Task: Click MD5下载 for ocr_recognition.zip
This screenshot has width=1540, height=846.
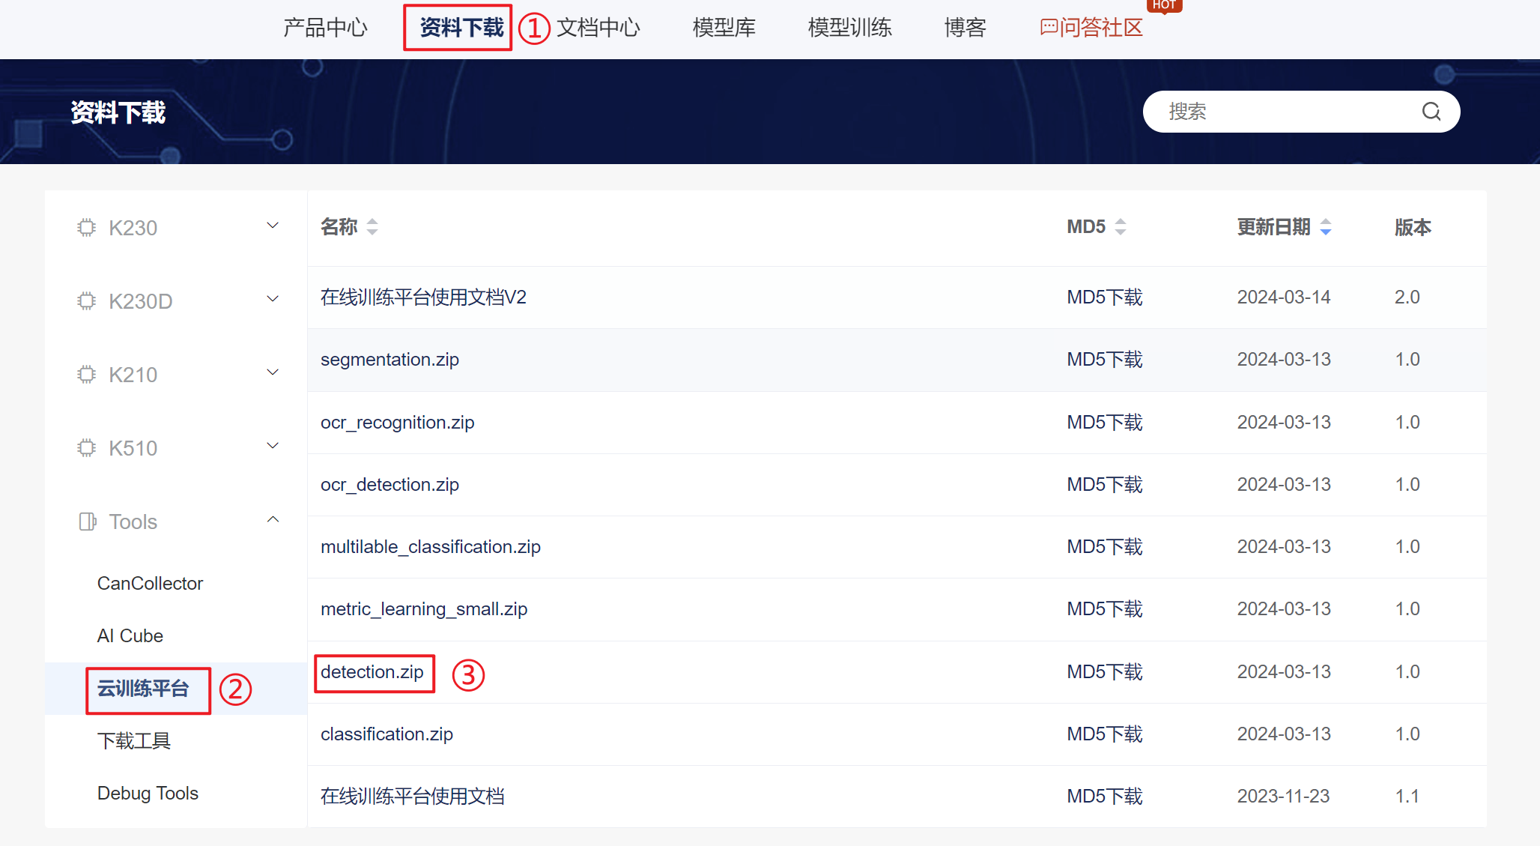Action: (x=1105, y=422)
